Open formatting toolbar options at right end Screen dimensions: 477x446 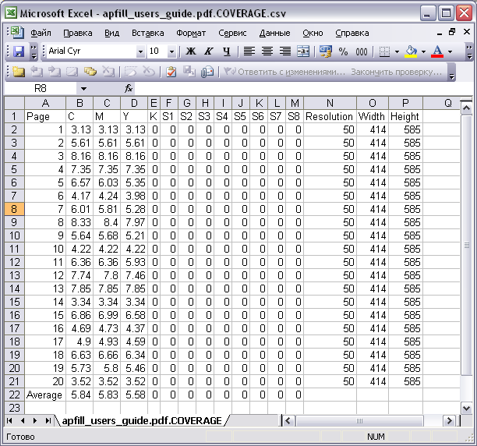pyautogui.click(x=469, y=51)
